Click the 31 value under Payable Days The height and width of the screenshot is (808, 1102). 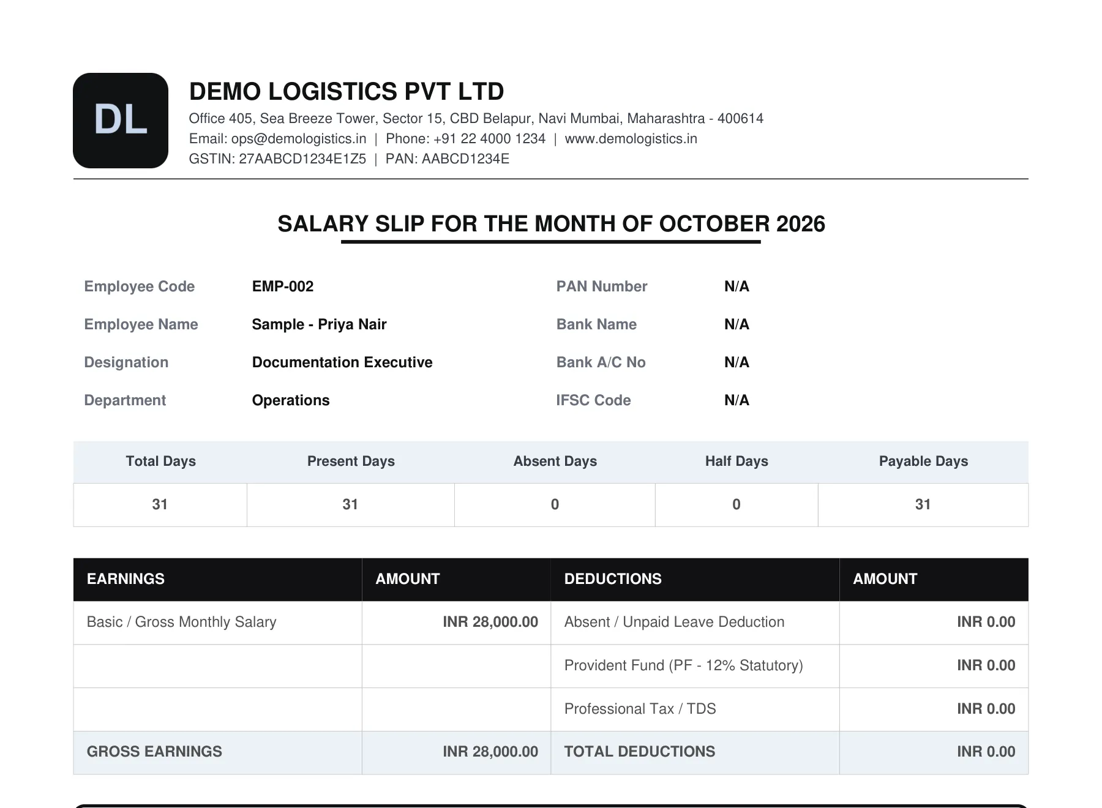pos(923,504)
